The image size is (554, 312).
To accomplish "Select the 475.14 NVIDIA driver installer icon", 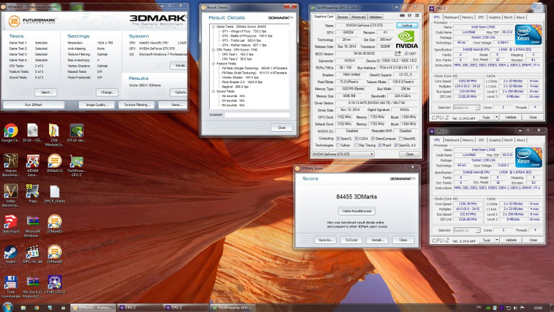I will pyautogui.click(x=76, y=131).
